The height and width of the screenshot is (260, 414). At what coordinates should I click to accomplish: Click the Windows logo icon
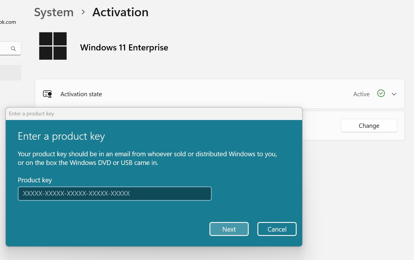53,46
